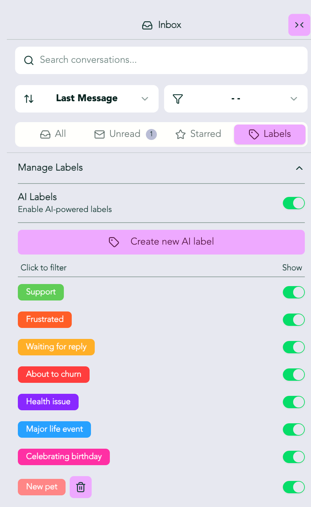Click the Inbox tray icon in the header
This screenshot has width=311, height=507.
147,25
